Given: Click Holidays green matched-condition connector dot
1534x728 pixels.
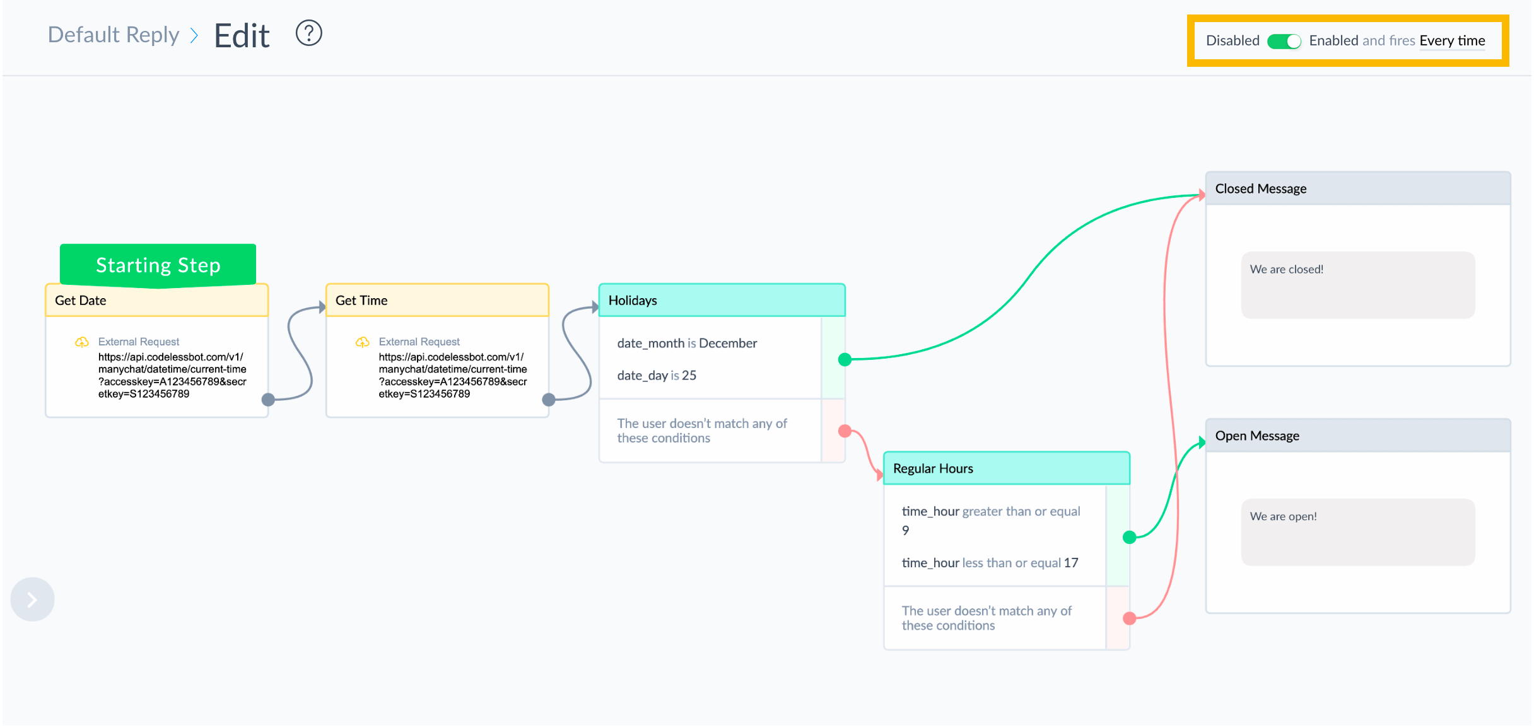Looking at the screenshot, I should point(845,359).
